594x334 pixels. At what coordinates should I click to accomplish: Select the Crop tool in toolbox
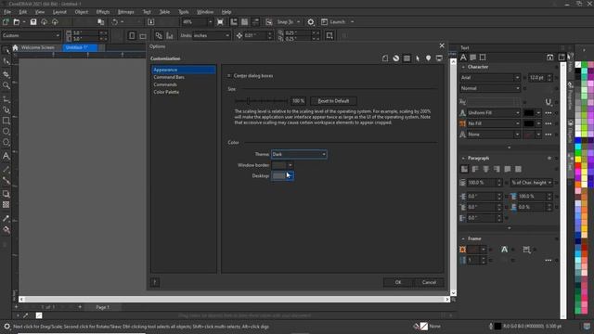6,74
